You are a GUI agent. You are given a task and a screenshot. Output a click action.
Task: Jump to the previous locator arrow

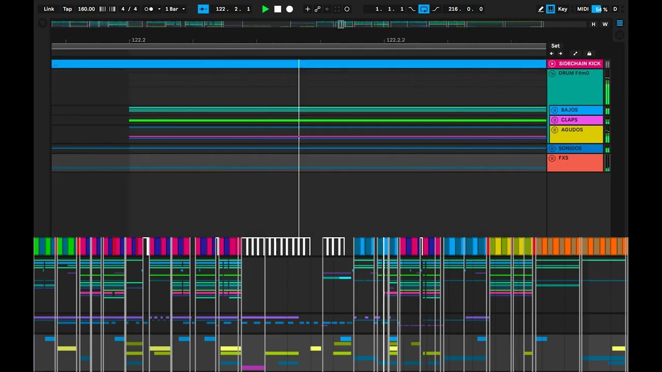click(x=551, y=53)
